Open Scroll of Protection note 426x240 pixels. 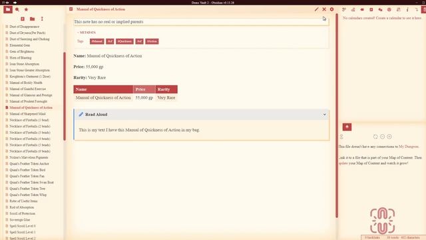point(22,213)
